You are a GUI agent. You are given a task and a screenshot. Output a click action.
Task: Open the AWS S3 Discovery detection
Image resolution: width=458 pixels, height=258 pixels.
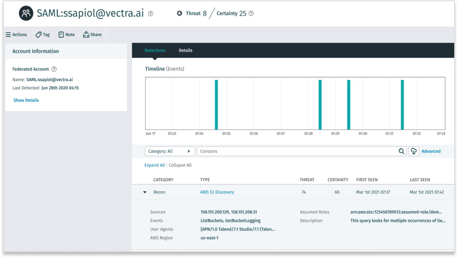(x=217, y=192)
